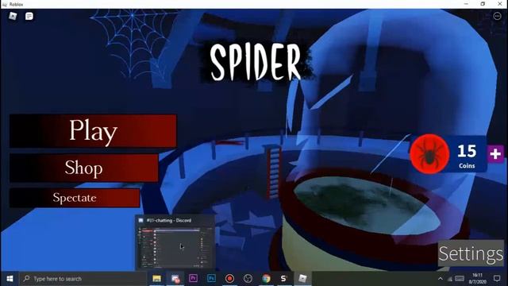Click the red spider coin icon

[x=429, y=153]
